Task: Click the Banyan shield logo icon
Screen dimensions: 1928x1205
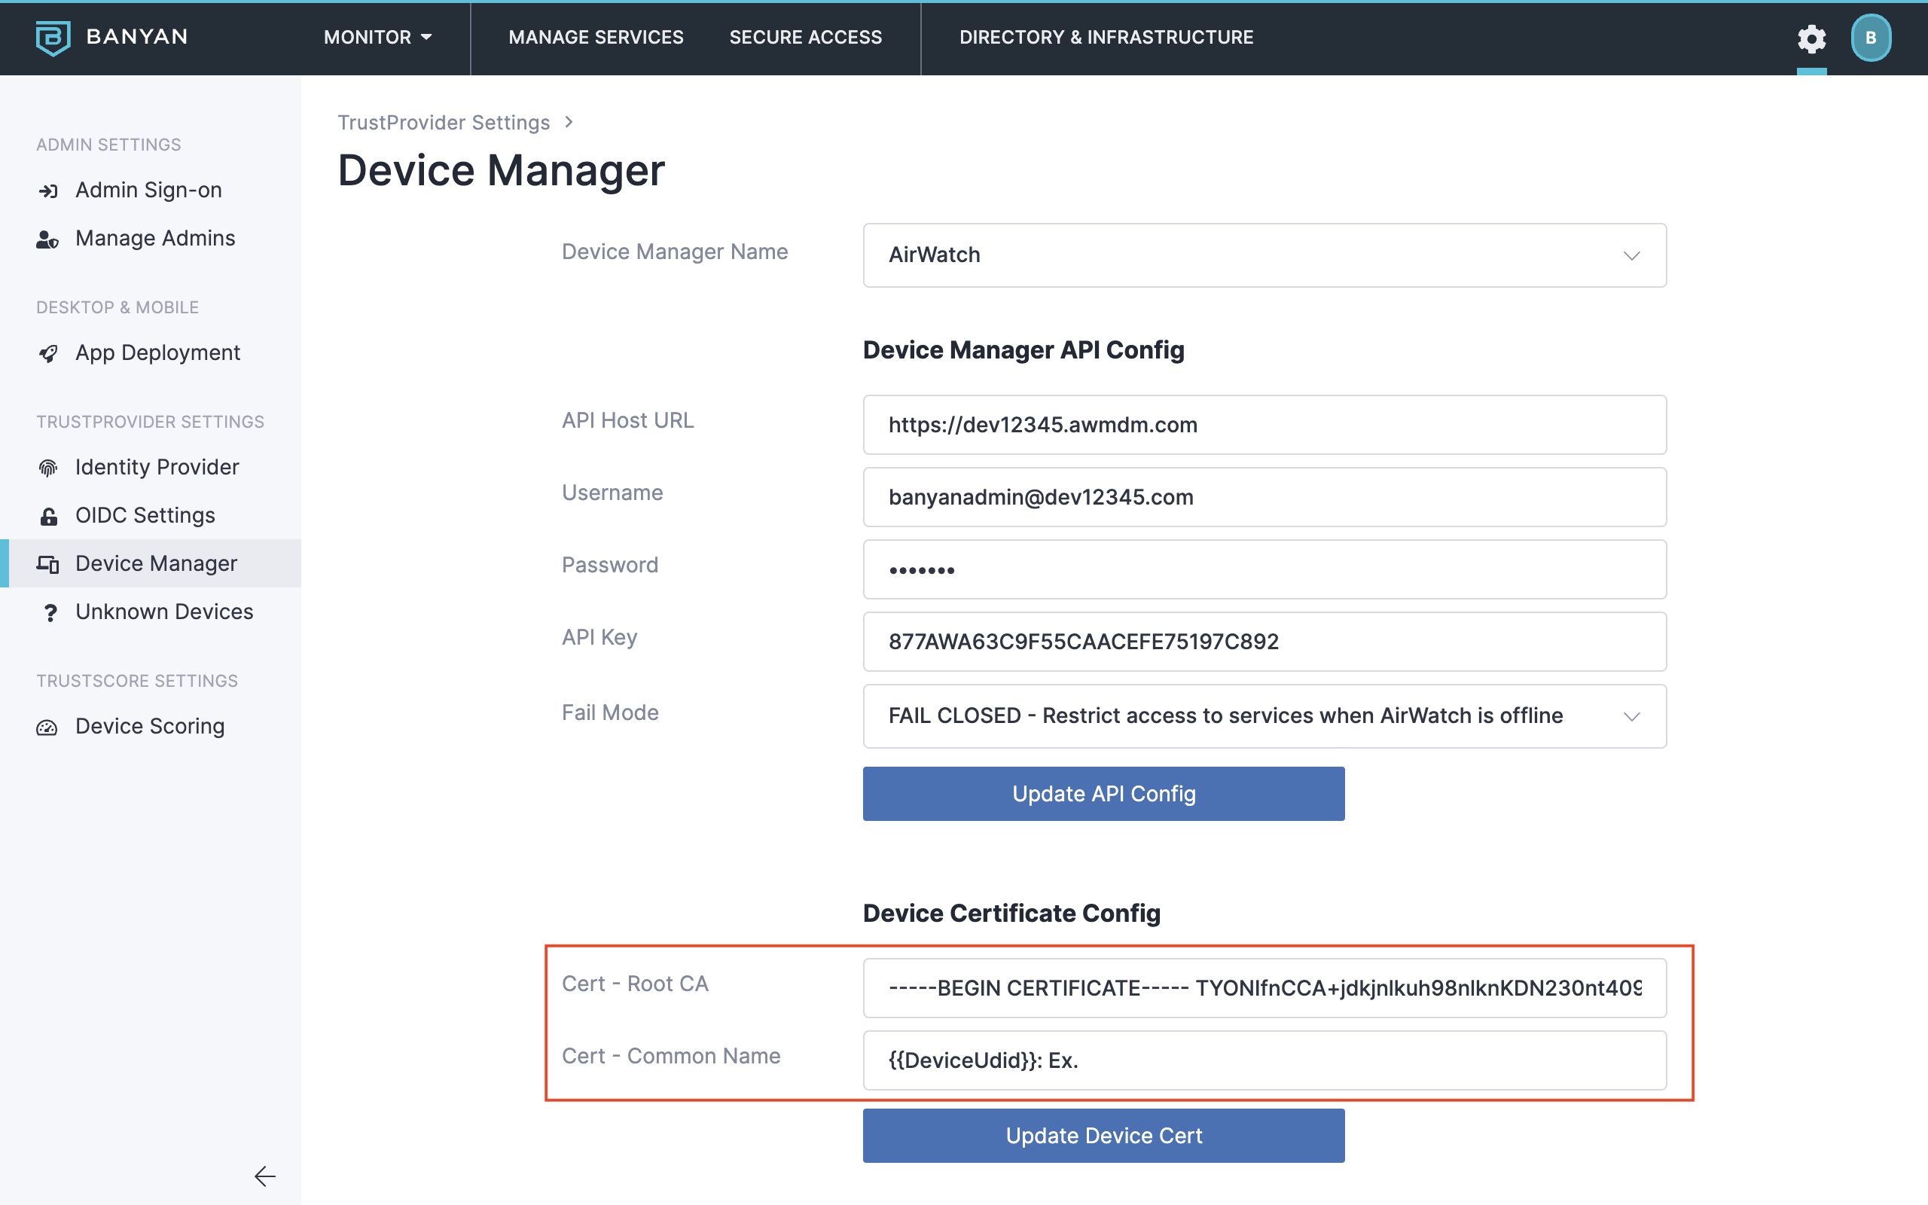Action: 53,38
